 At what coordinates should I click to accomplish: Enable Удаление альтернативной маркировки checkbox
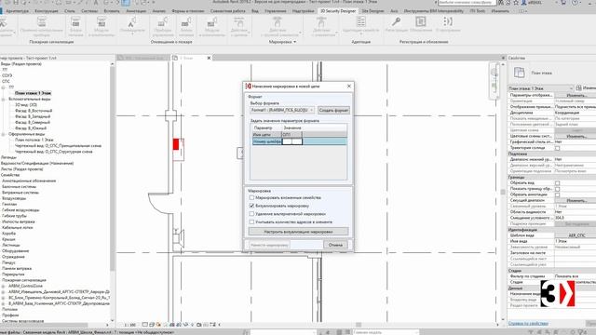[251, 214]
